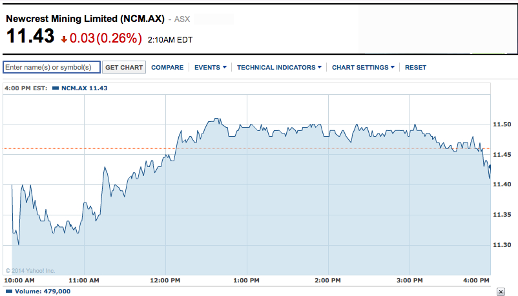Expand the Technical Indicators dropdown
The width and height of the screenshot is (518, 296).
(279, 67)
